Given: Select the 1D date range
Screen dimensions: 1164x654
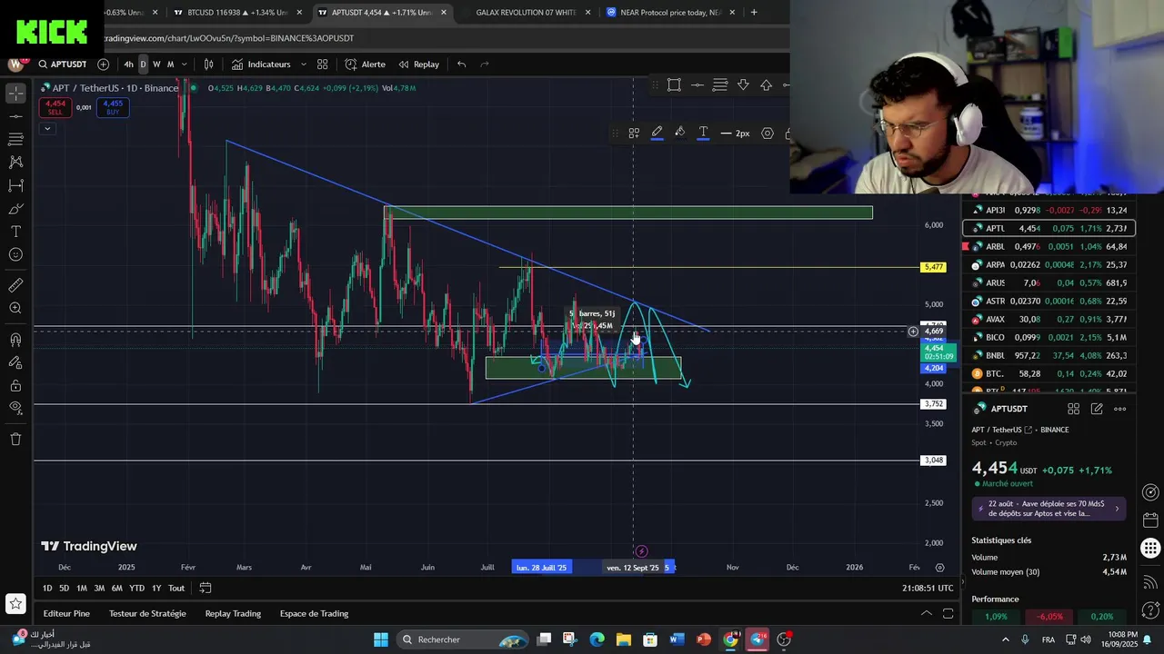Looking at the screenshot, I should 47,589.
